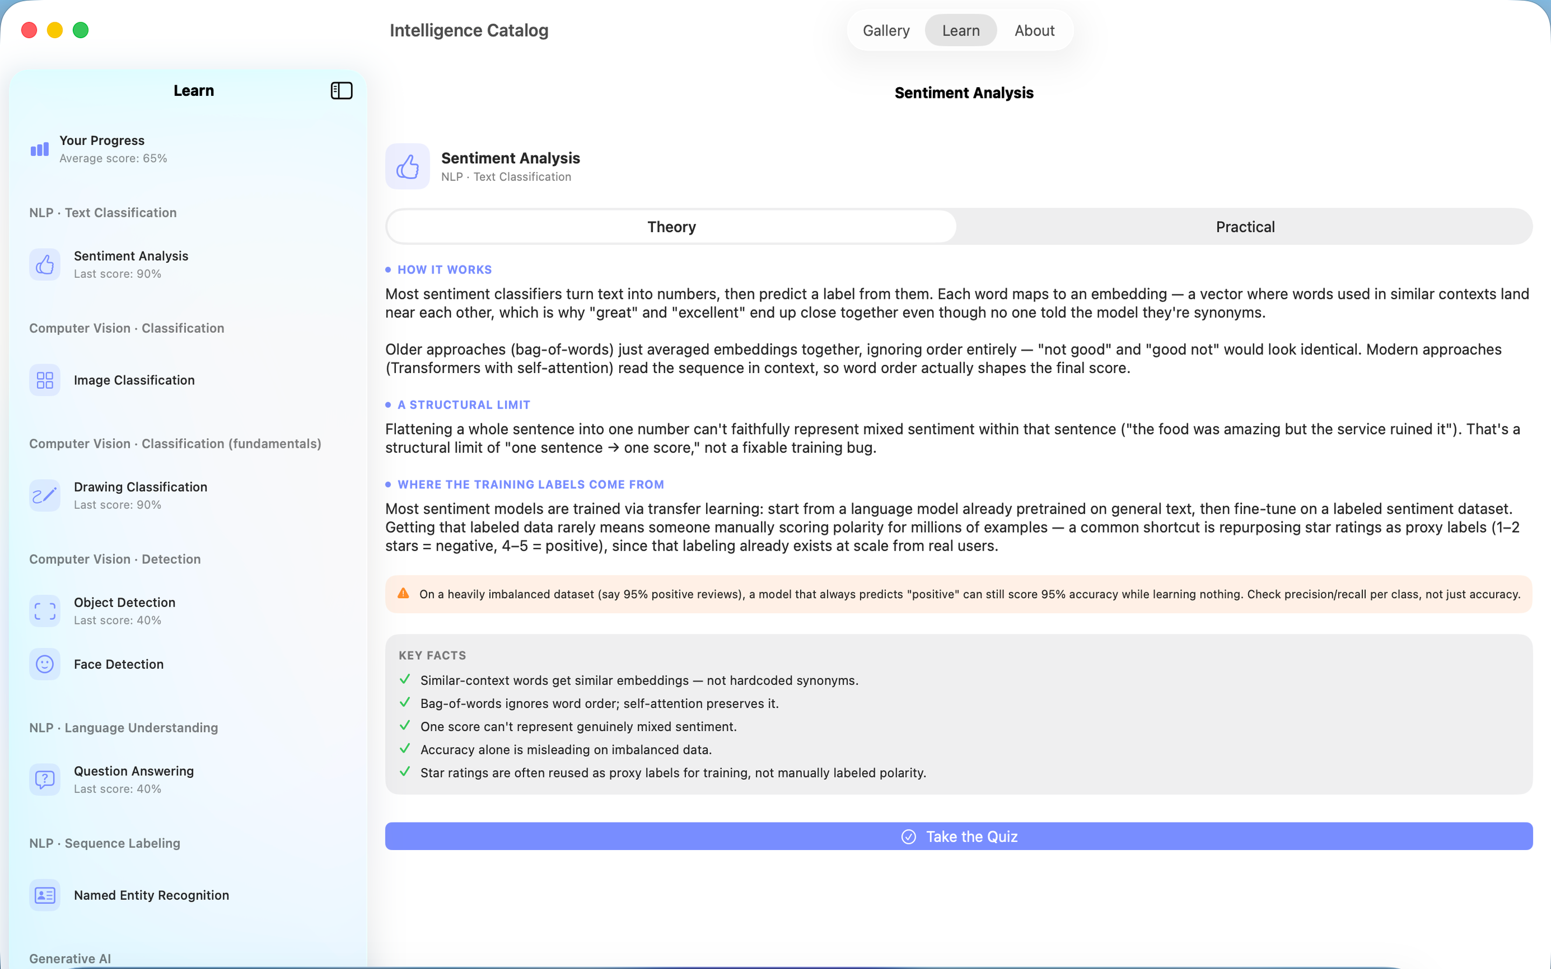The width and height of the screenshot is (1551, 969).
Task: Click the checkmark beside Star ratings fact
Action: point(404,771)
